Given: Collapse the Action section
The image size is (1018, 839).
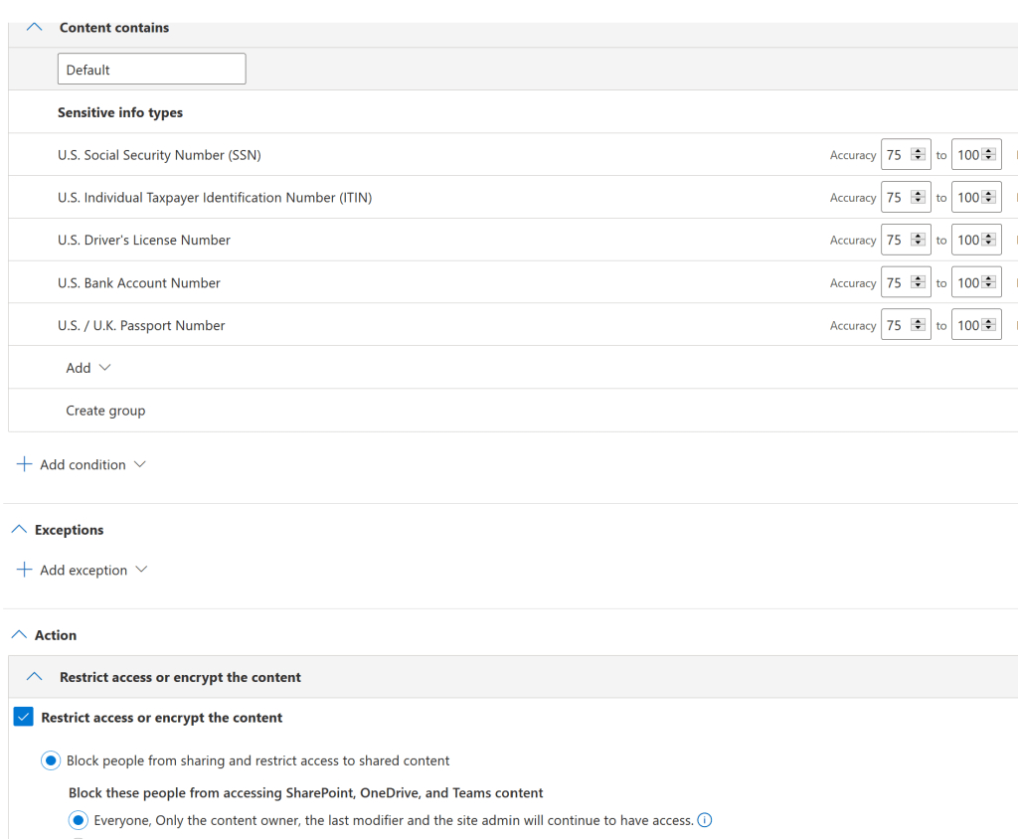Looking at the screenshot, I should point(18,635).
